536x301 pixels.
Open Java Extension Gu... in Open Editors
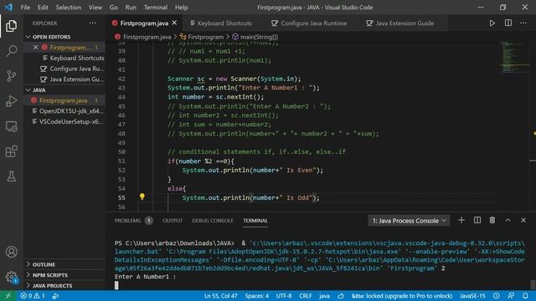[x=64, y=79]
